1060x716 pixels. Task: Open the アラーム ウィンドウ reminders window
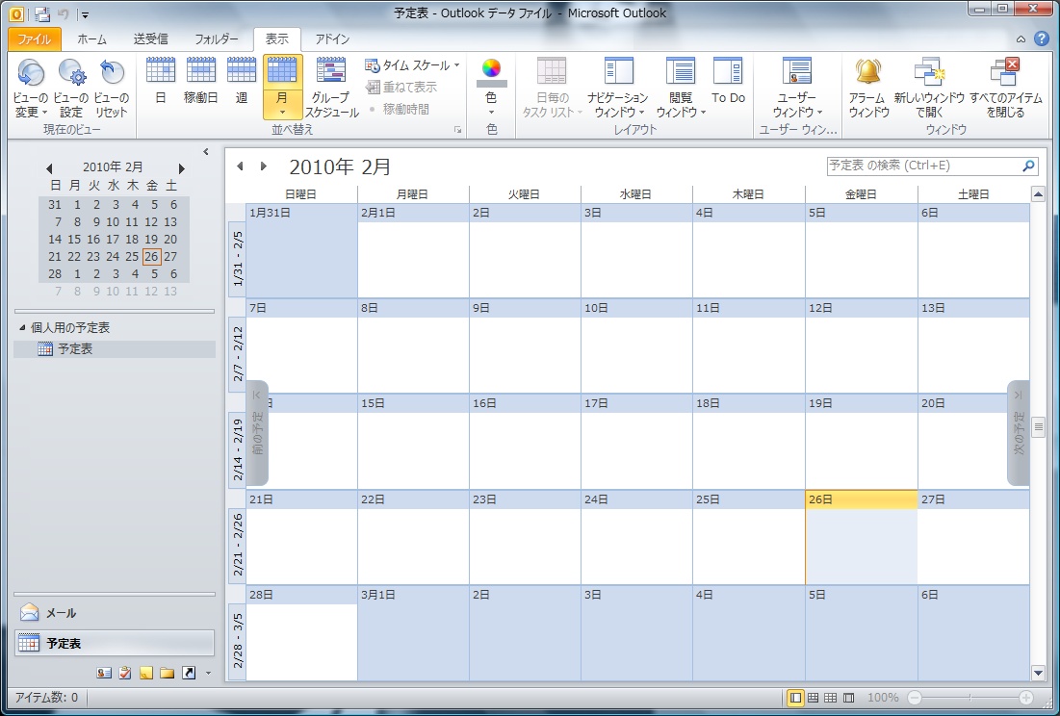[x=868, y=88]
